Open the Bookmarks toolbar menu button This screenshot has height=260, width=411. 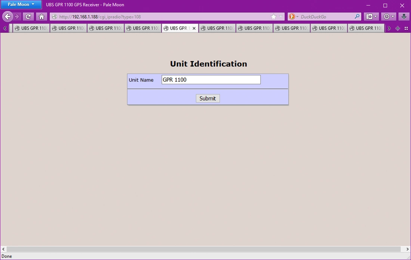click(x=371, y=17)
